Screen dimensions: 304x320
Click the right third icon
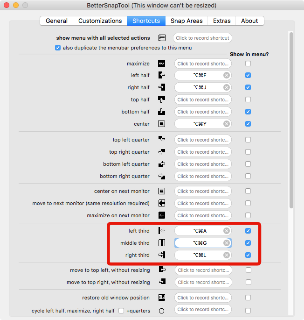[162, 255]
